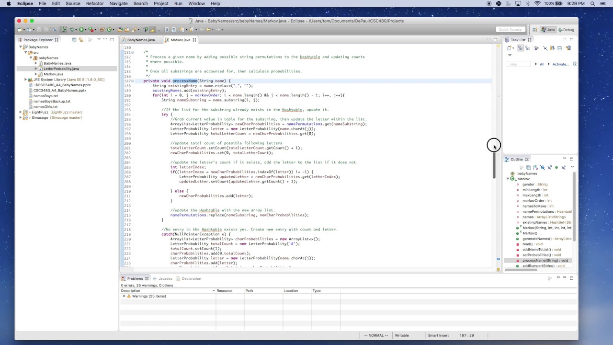Click the Open Type icon in the toolbar
The width and height of the screenshot is (613, 345).
(120, 30)
